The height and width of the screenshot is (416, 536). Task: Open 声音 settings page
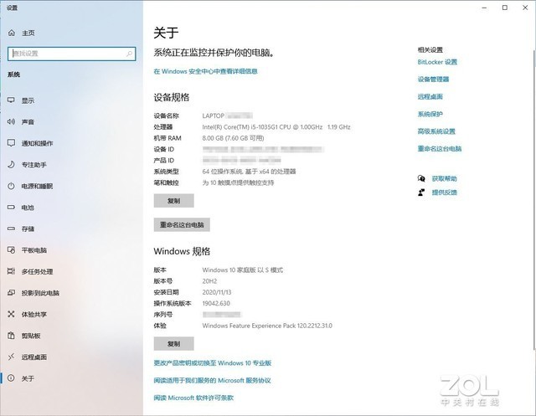[28, 122]
